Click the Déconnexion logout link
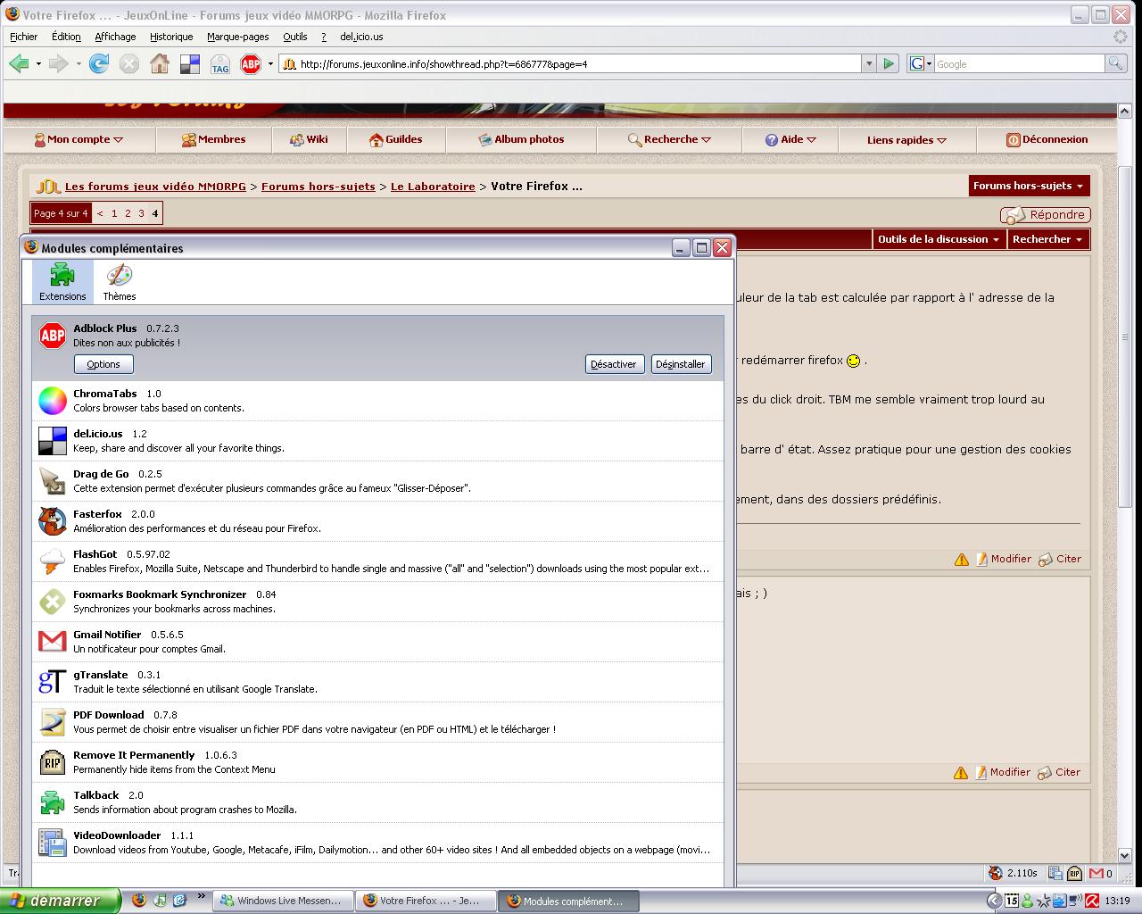This screenshot has width=1142, height=914. [x=1047, y=139]
